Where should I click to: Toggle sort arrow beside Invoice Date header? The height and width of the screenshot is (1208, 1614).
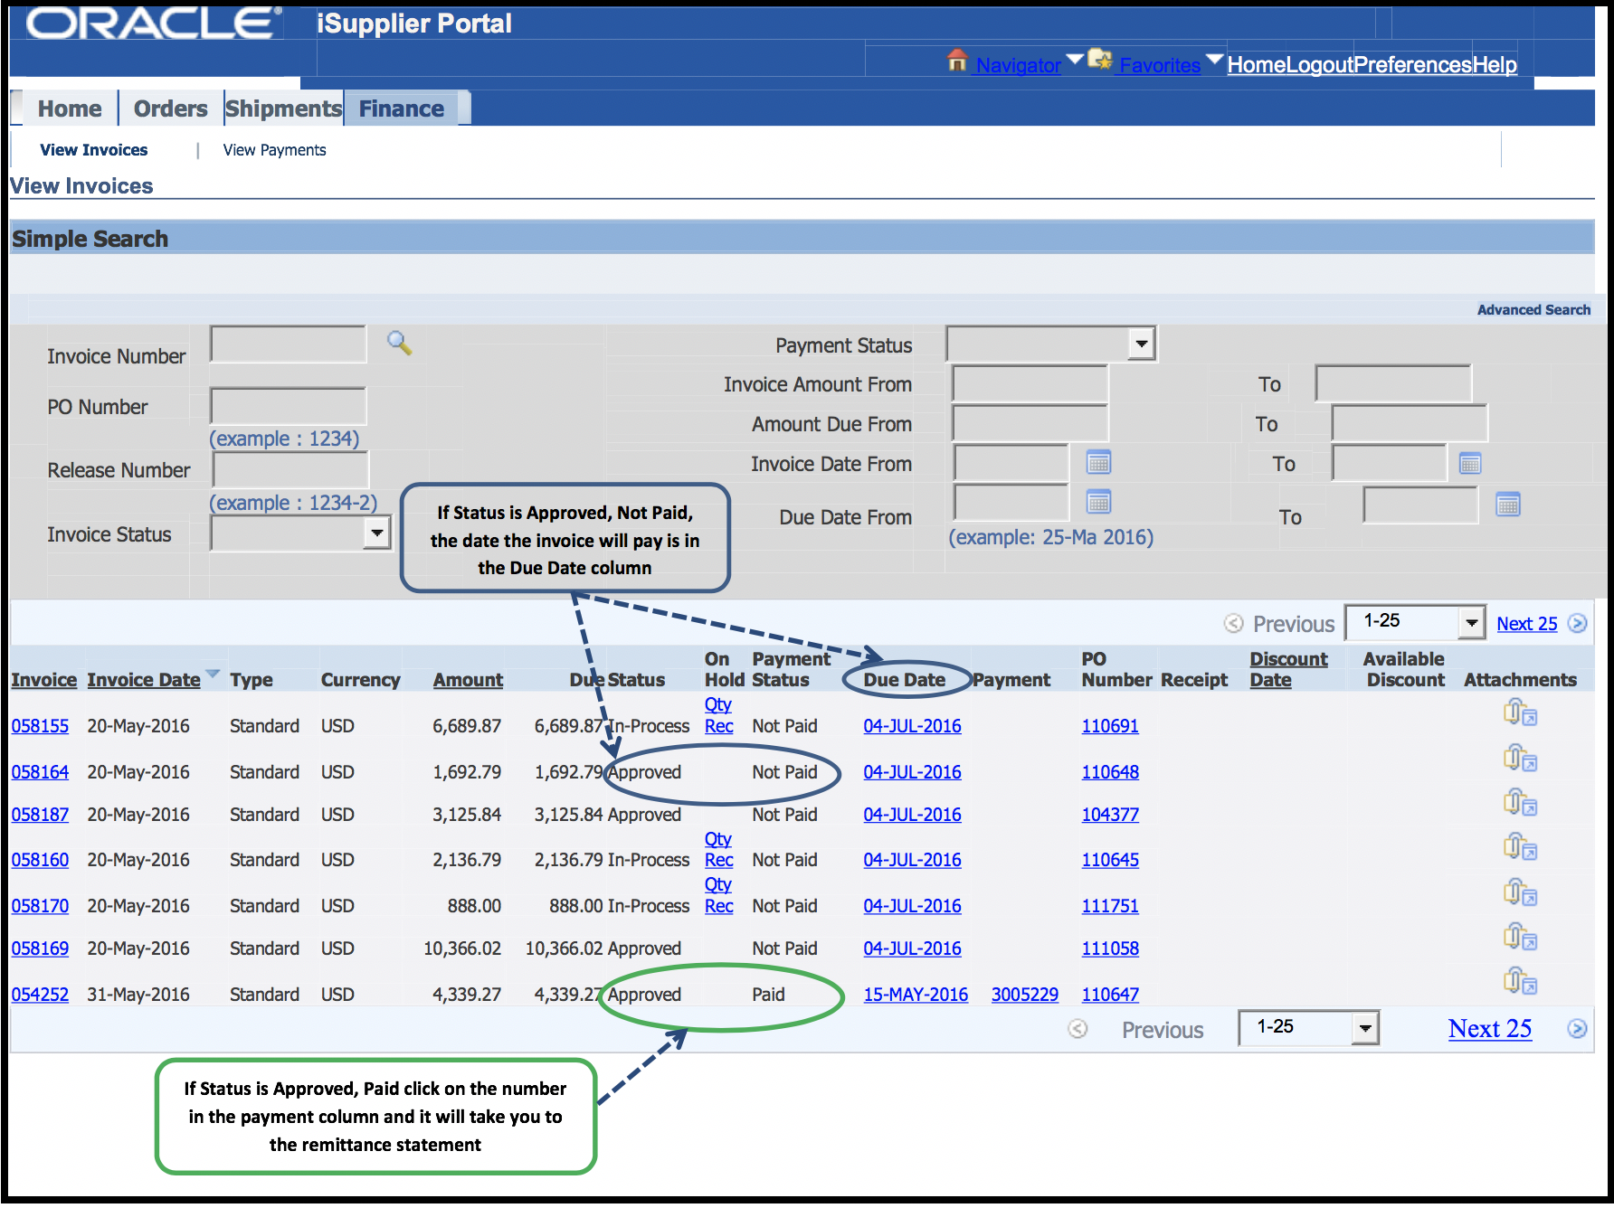click(x=213, y=674)
